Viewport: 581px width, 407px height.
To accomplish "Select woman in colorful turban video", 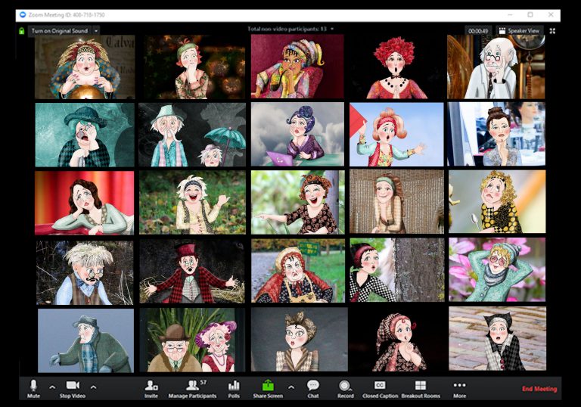I will coord(297,67).
